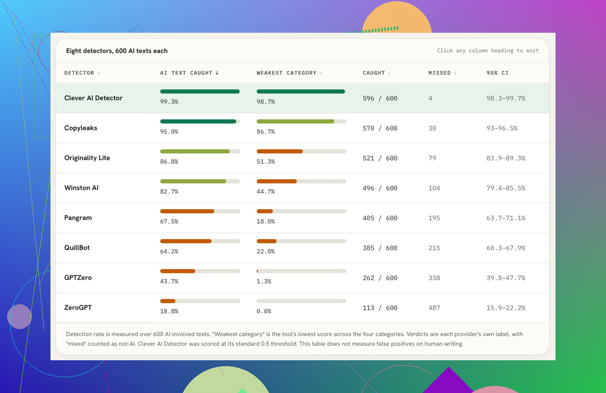Click the descending arrow on AI Text Caught
This screenshot has height=393, width=606.
pos(217,73)
